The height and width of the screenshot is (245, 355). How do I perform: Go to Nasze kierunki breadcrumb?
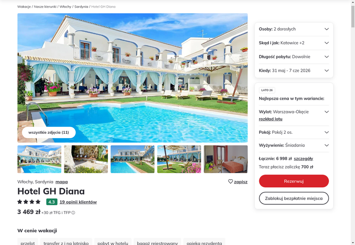(x=45, y=7)
